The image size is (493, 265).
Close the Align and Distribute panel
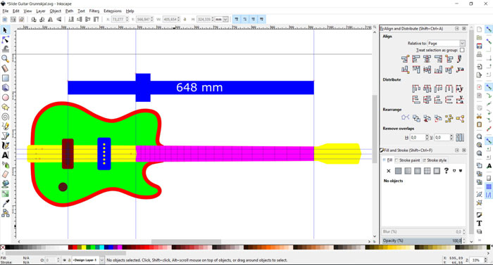coord(463,29)
